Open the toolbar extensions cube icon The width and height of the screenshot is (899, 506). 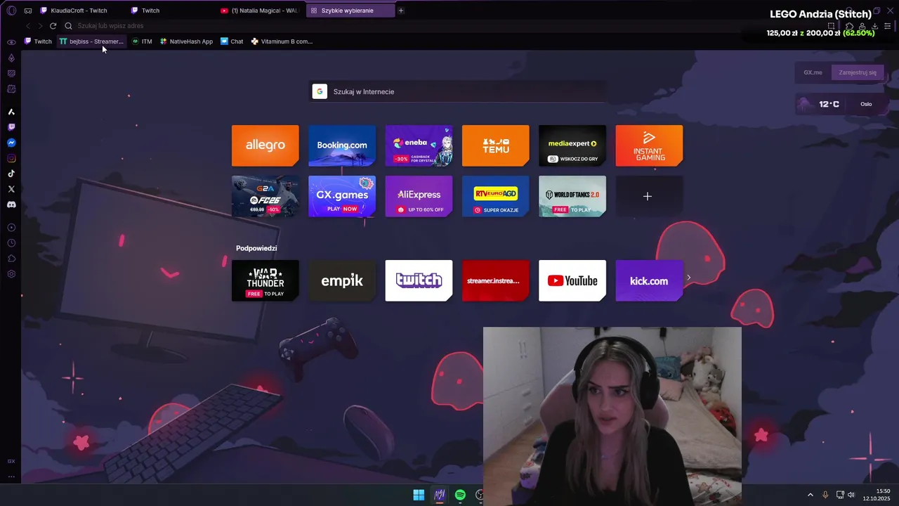click(849, 26)
